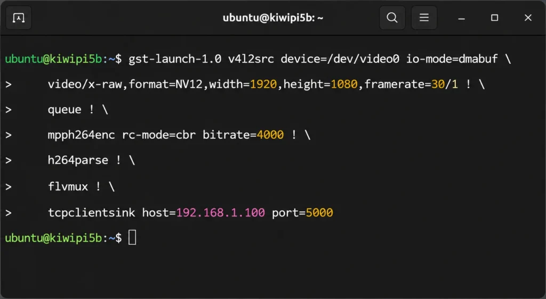Image resolution: width=546 pixels, height=299 pixels.
Task: Click the v4l2src element name
Action: (251, 59)
